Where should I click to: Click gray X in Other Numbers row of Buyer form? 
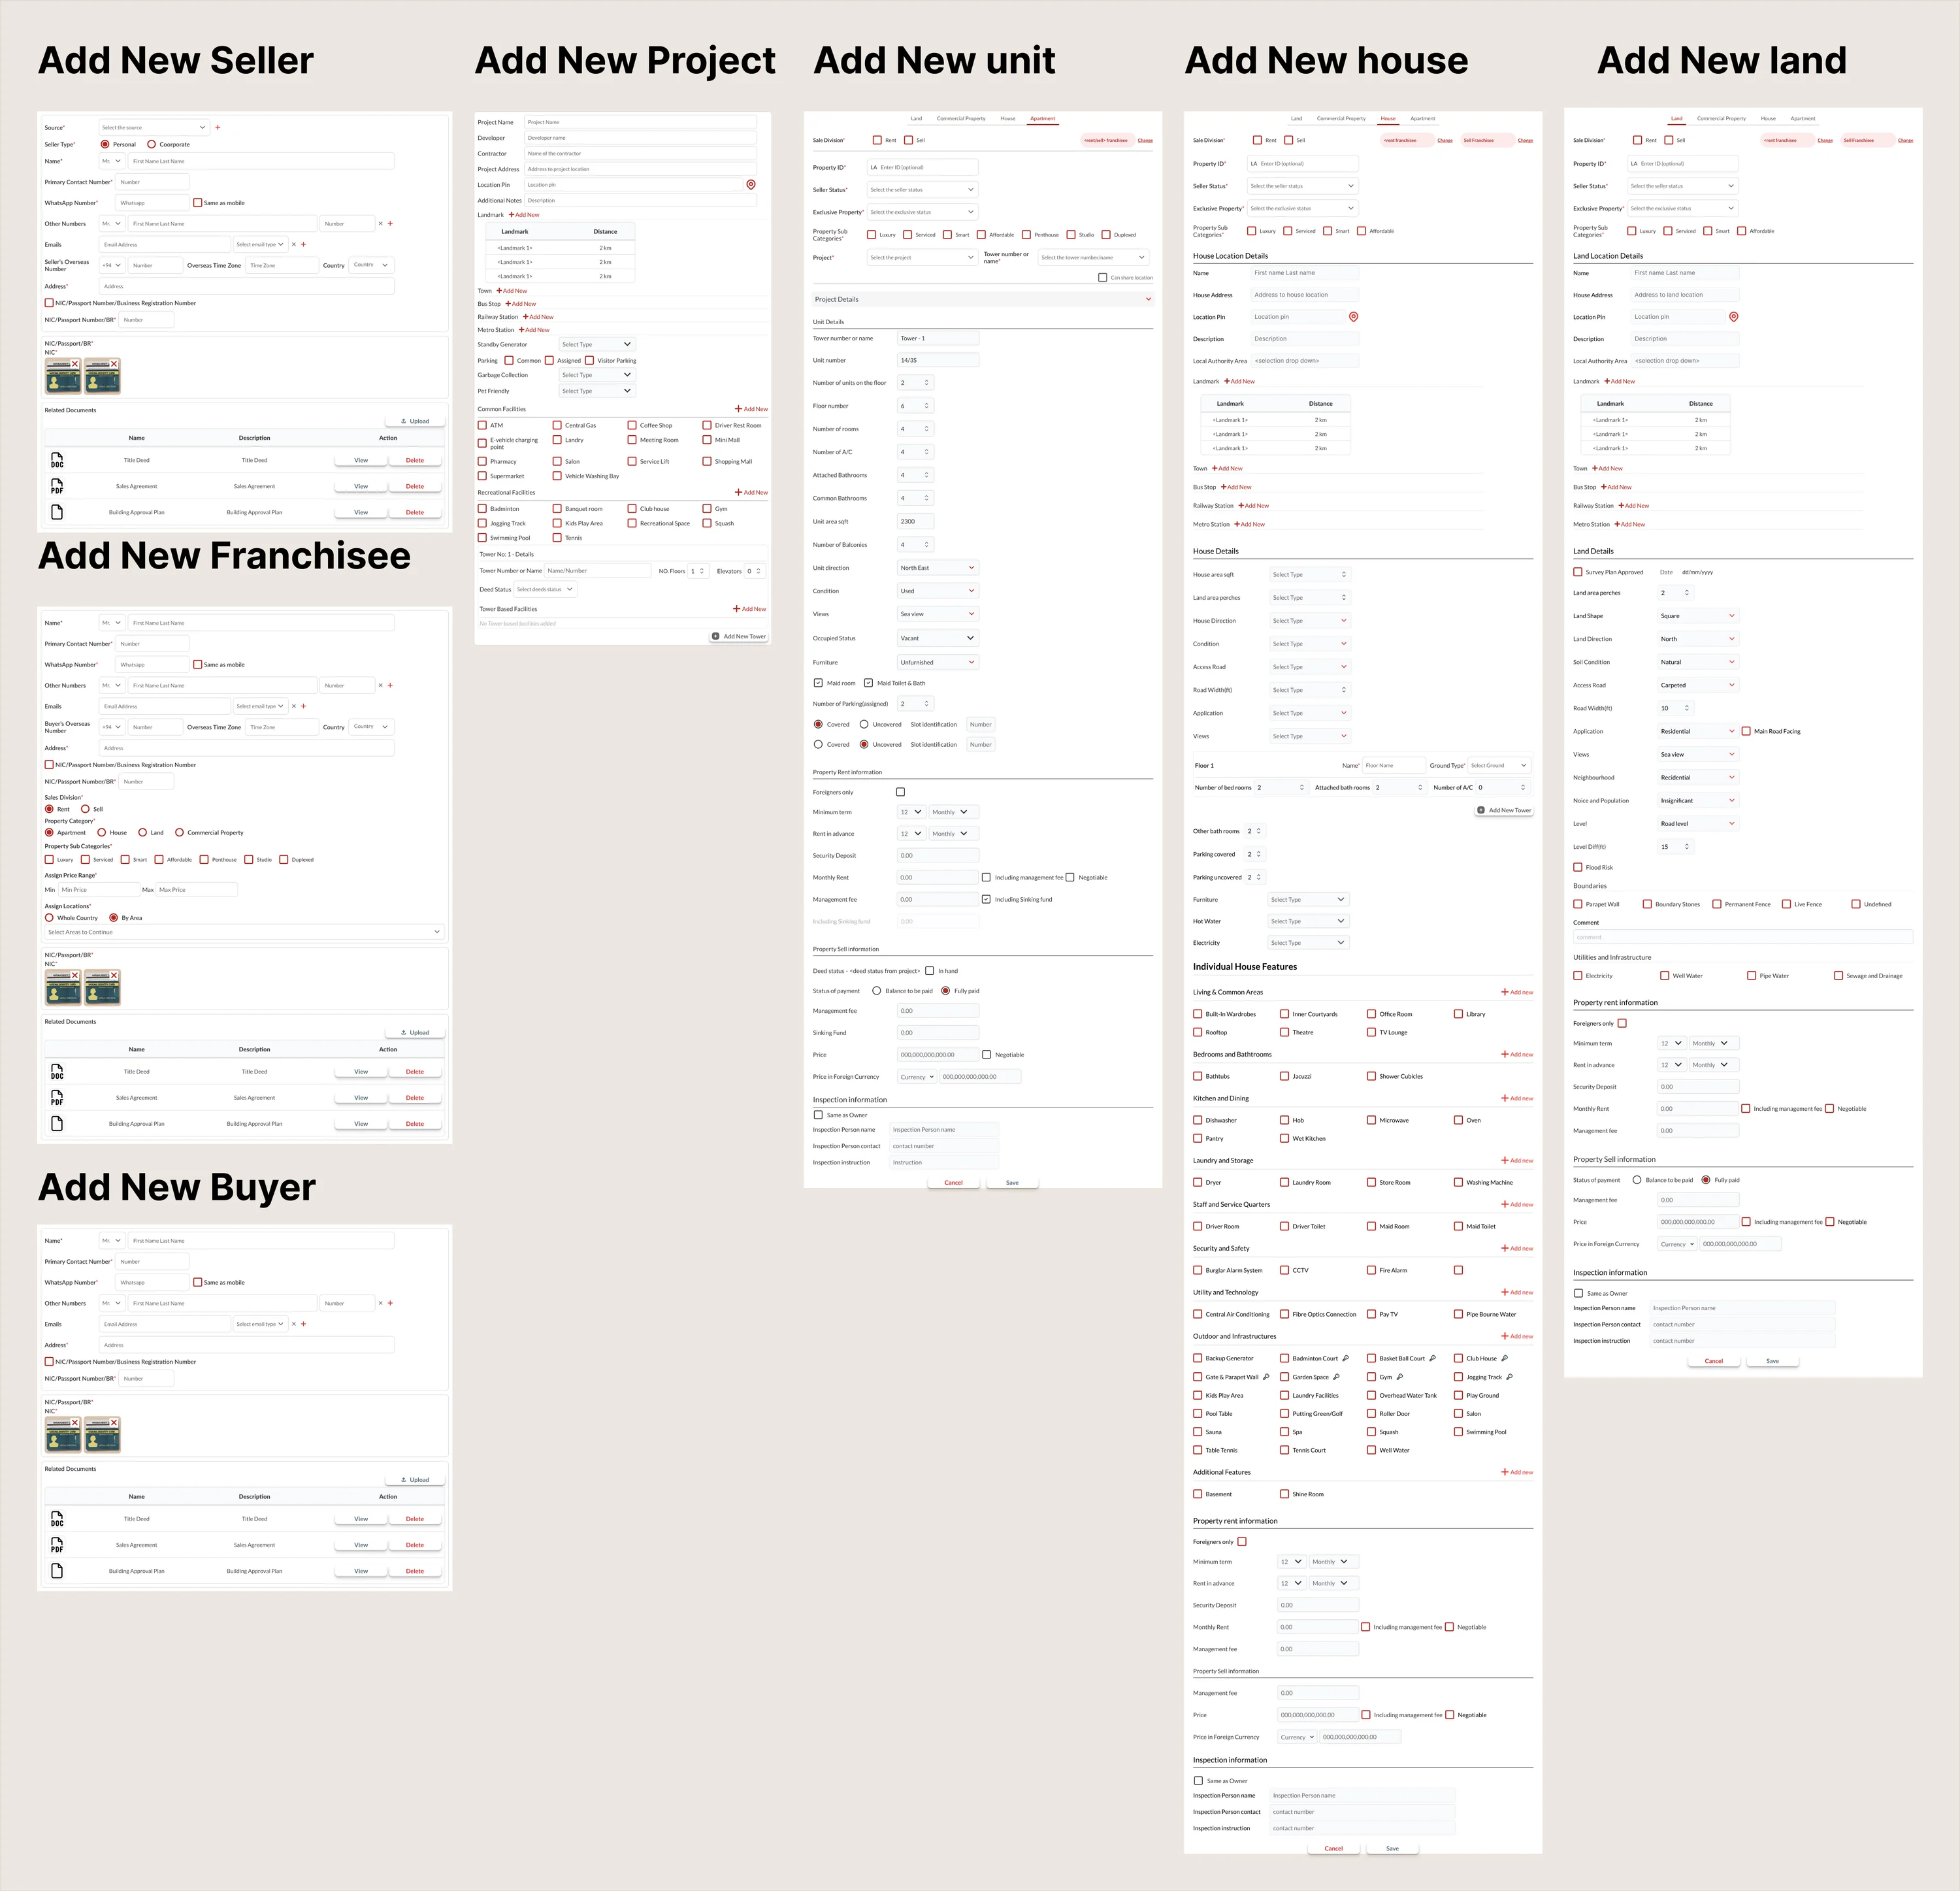point(380,1303)
